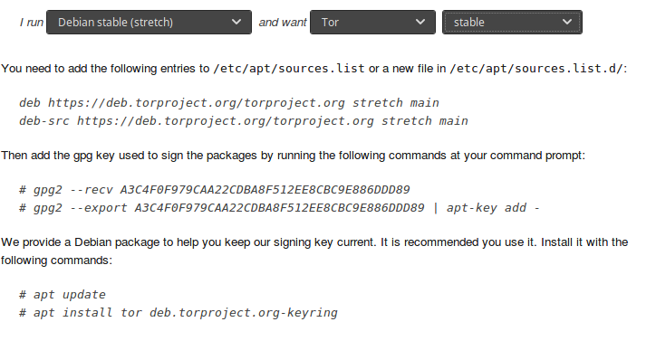Open the Debian stable (stretch) distribution dropdown
Viewport: 656px width, 341px height.
click(149, 22)
